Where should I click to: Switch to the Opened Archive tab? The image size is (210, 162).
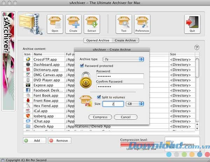pyautogui.click(x=98, y=41)
